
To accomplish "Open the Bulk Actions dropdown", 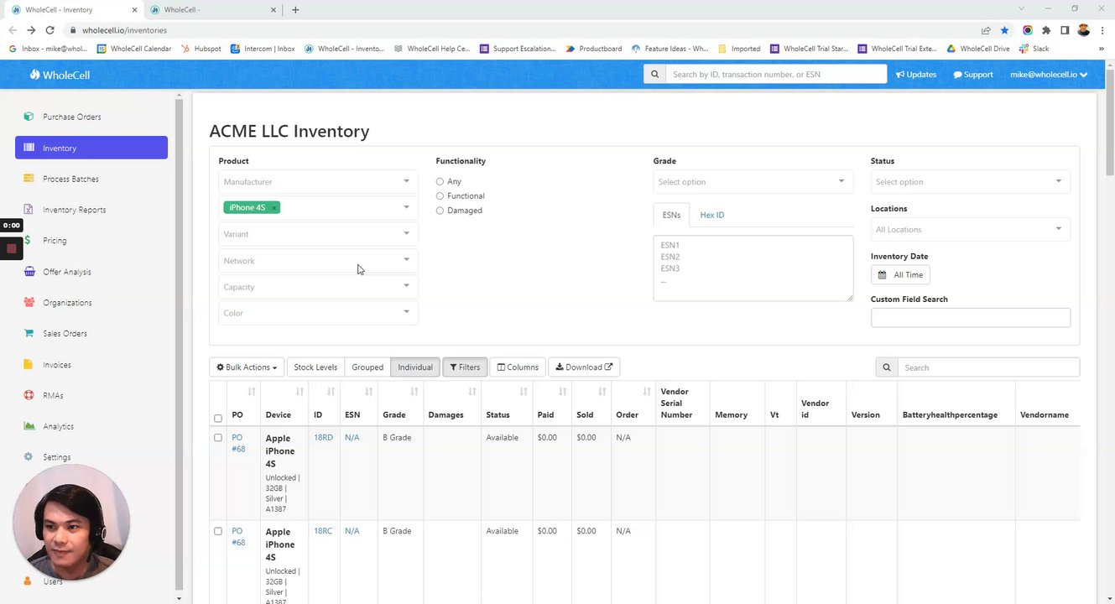I will [247, 367].
